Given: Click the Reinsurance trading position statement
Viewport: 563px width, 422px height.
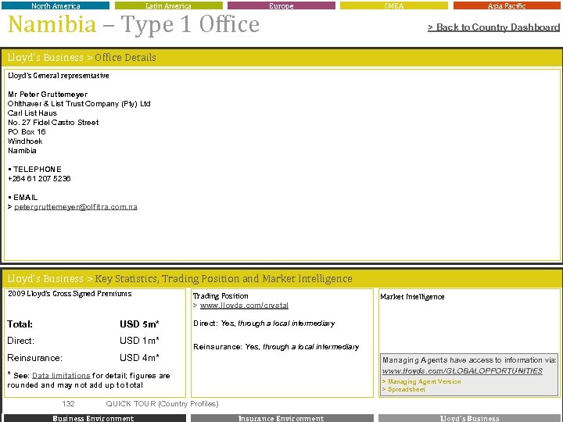Looking at the screenshot, I should pos(276,347).
